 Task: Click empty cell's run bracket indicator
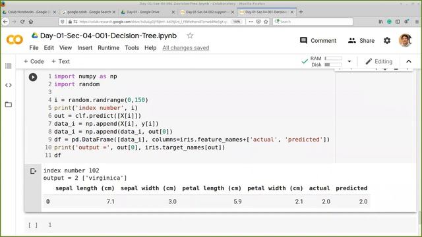(33, 225)
